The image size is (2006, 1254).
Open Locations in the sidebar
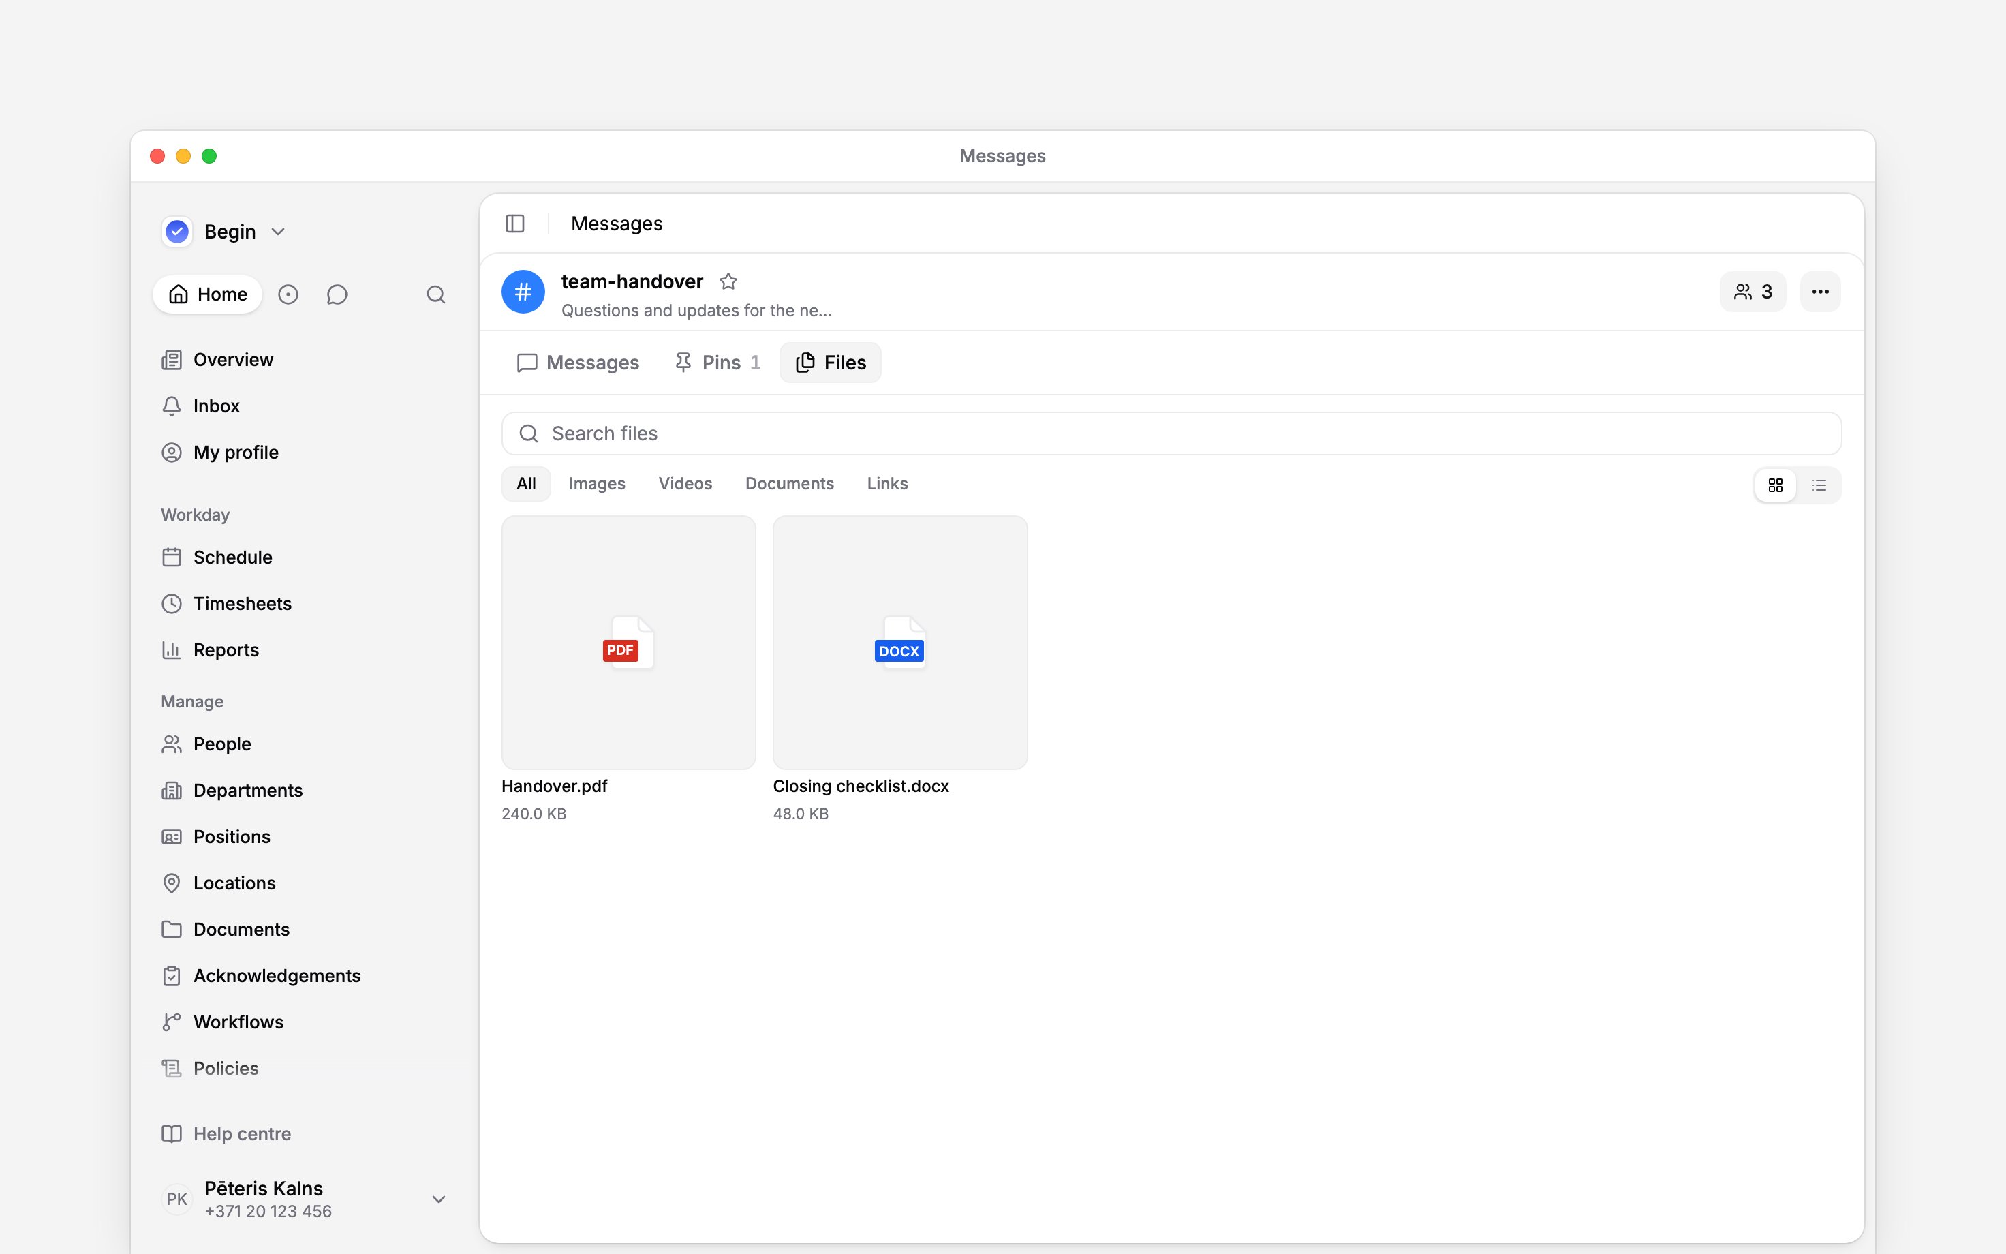click(304, 883)
